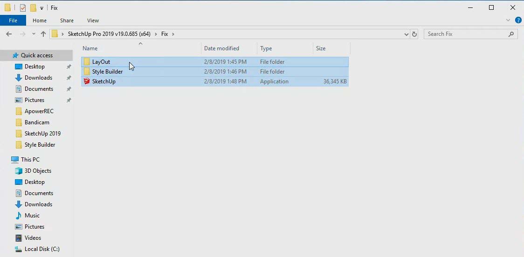
Task: Switch to the View tab
Action: point(93,20)
